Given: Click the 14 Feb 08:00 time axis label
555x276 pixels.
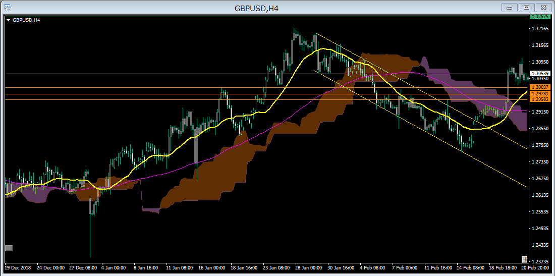Looking at the screenshot, I should [469, 268].
